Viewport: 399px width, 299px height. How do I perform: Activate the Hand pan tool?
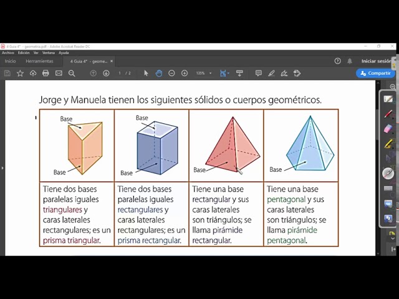pyautogui.click(x=159, y=74)
